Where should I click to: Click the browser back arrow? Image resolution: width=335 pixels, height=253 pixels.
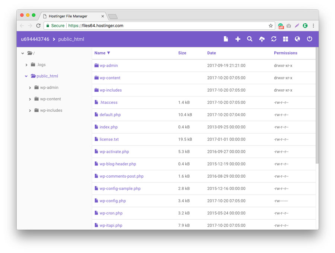(x=22, y=26)
